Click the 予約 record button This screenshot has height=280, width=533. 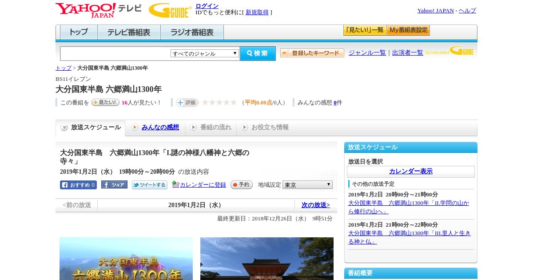(242, 185)
